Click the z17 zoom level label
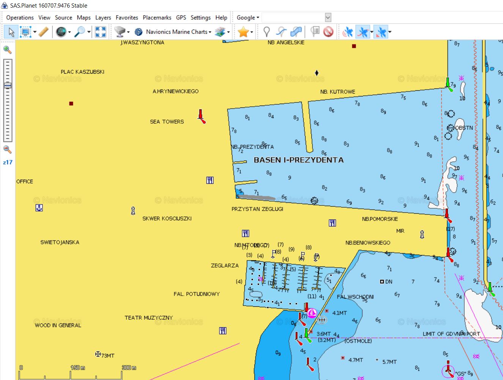 8,162
